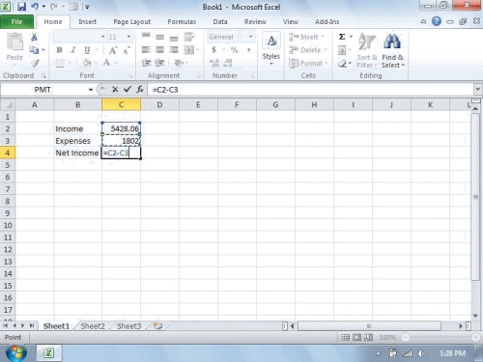
Task: Switch to Page Break Preview icon
Action: pos(368,337)
